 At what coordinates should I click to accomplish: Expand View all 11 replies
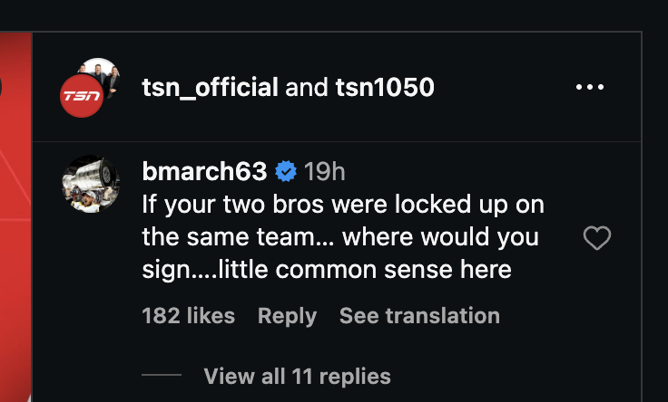click(x=297, y=376)
